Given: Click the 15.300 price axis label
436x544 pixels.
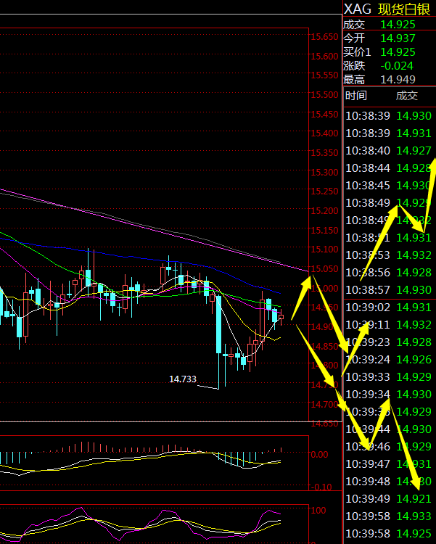Looking at the screenshot, I should tap(324, 172).
